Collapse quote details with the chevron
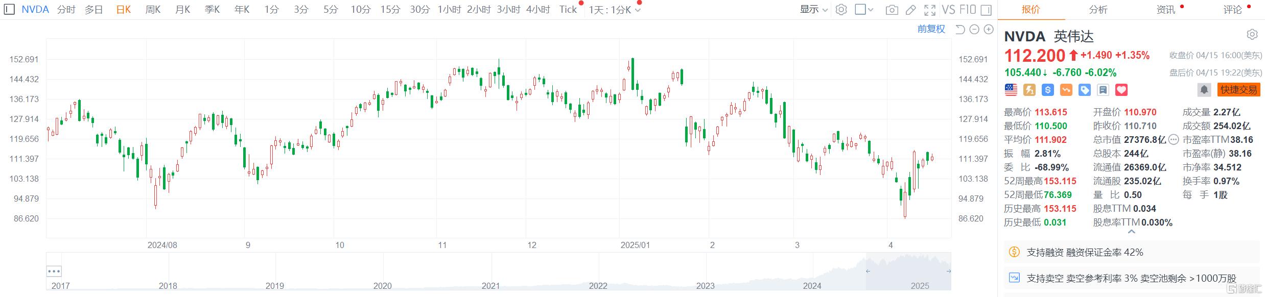The width and height of the screenshot is (1265, 297). [1131, 232]
